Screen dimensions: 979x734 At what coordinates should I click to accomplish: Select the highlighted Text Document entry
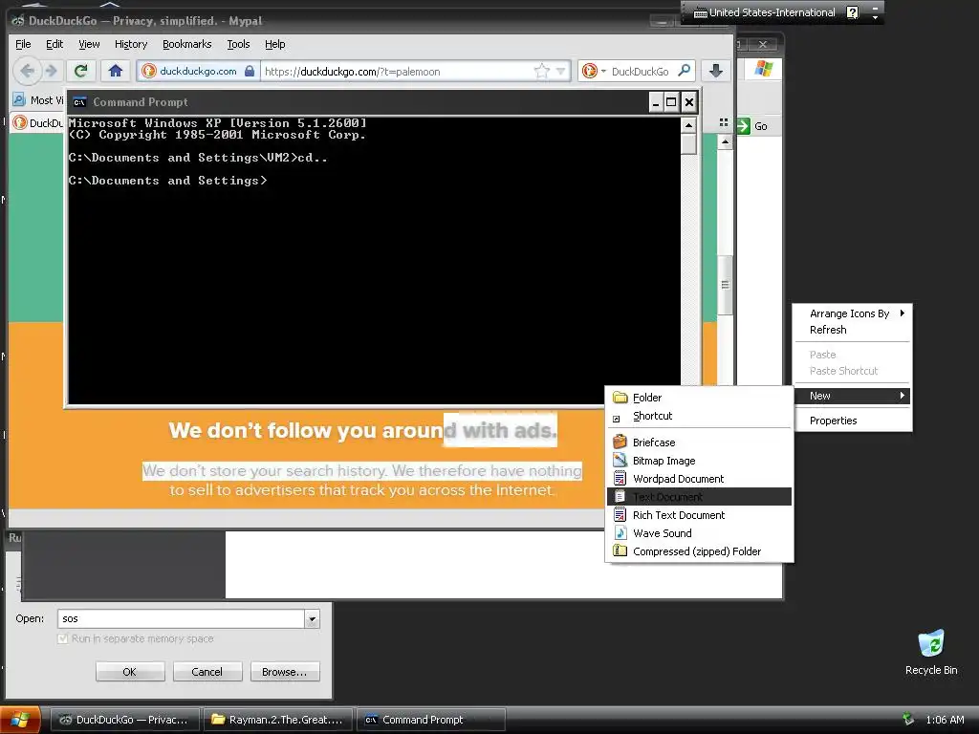tap(699, 497)
